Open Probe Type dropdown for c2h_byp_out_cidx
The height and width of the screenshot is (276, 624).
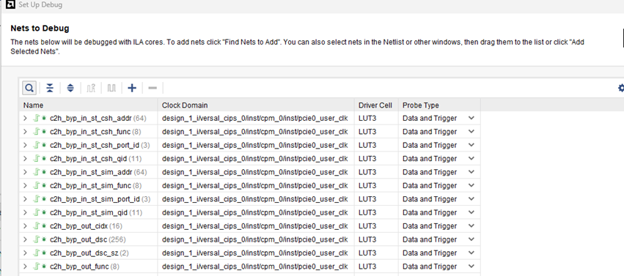click(471, 226)
